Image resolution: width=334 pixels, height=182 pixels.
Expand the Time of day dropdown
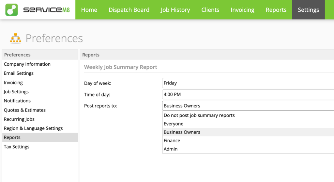(248, 94)
